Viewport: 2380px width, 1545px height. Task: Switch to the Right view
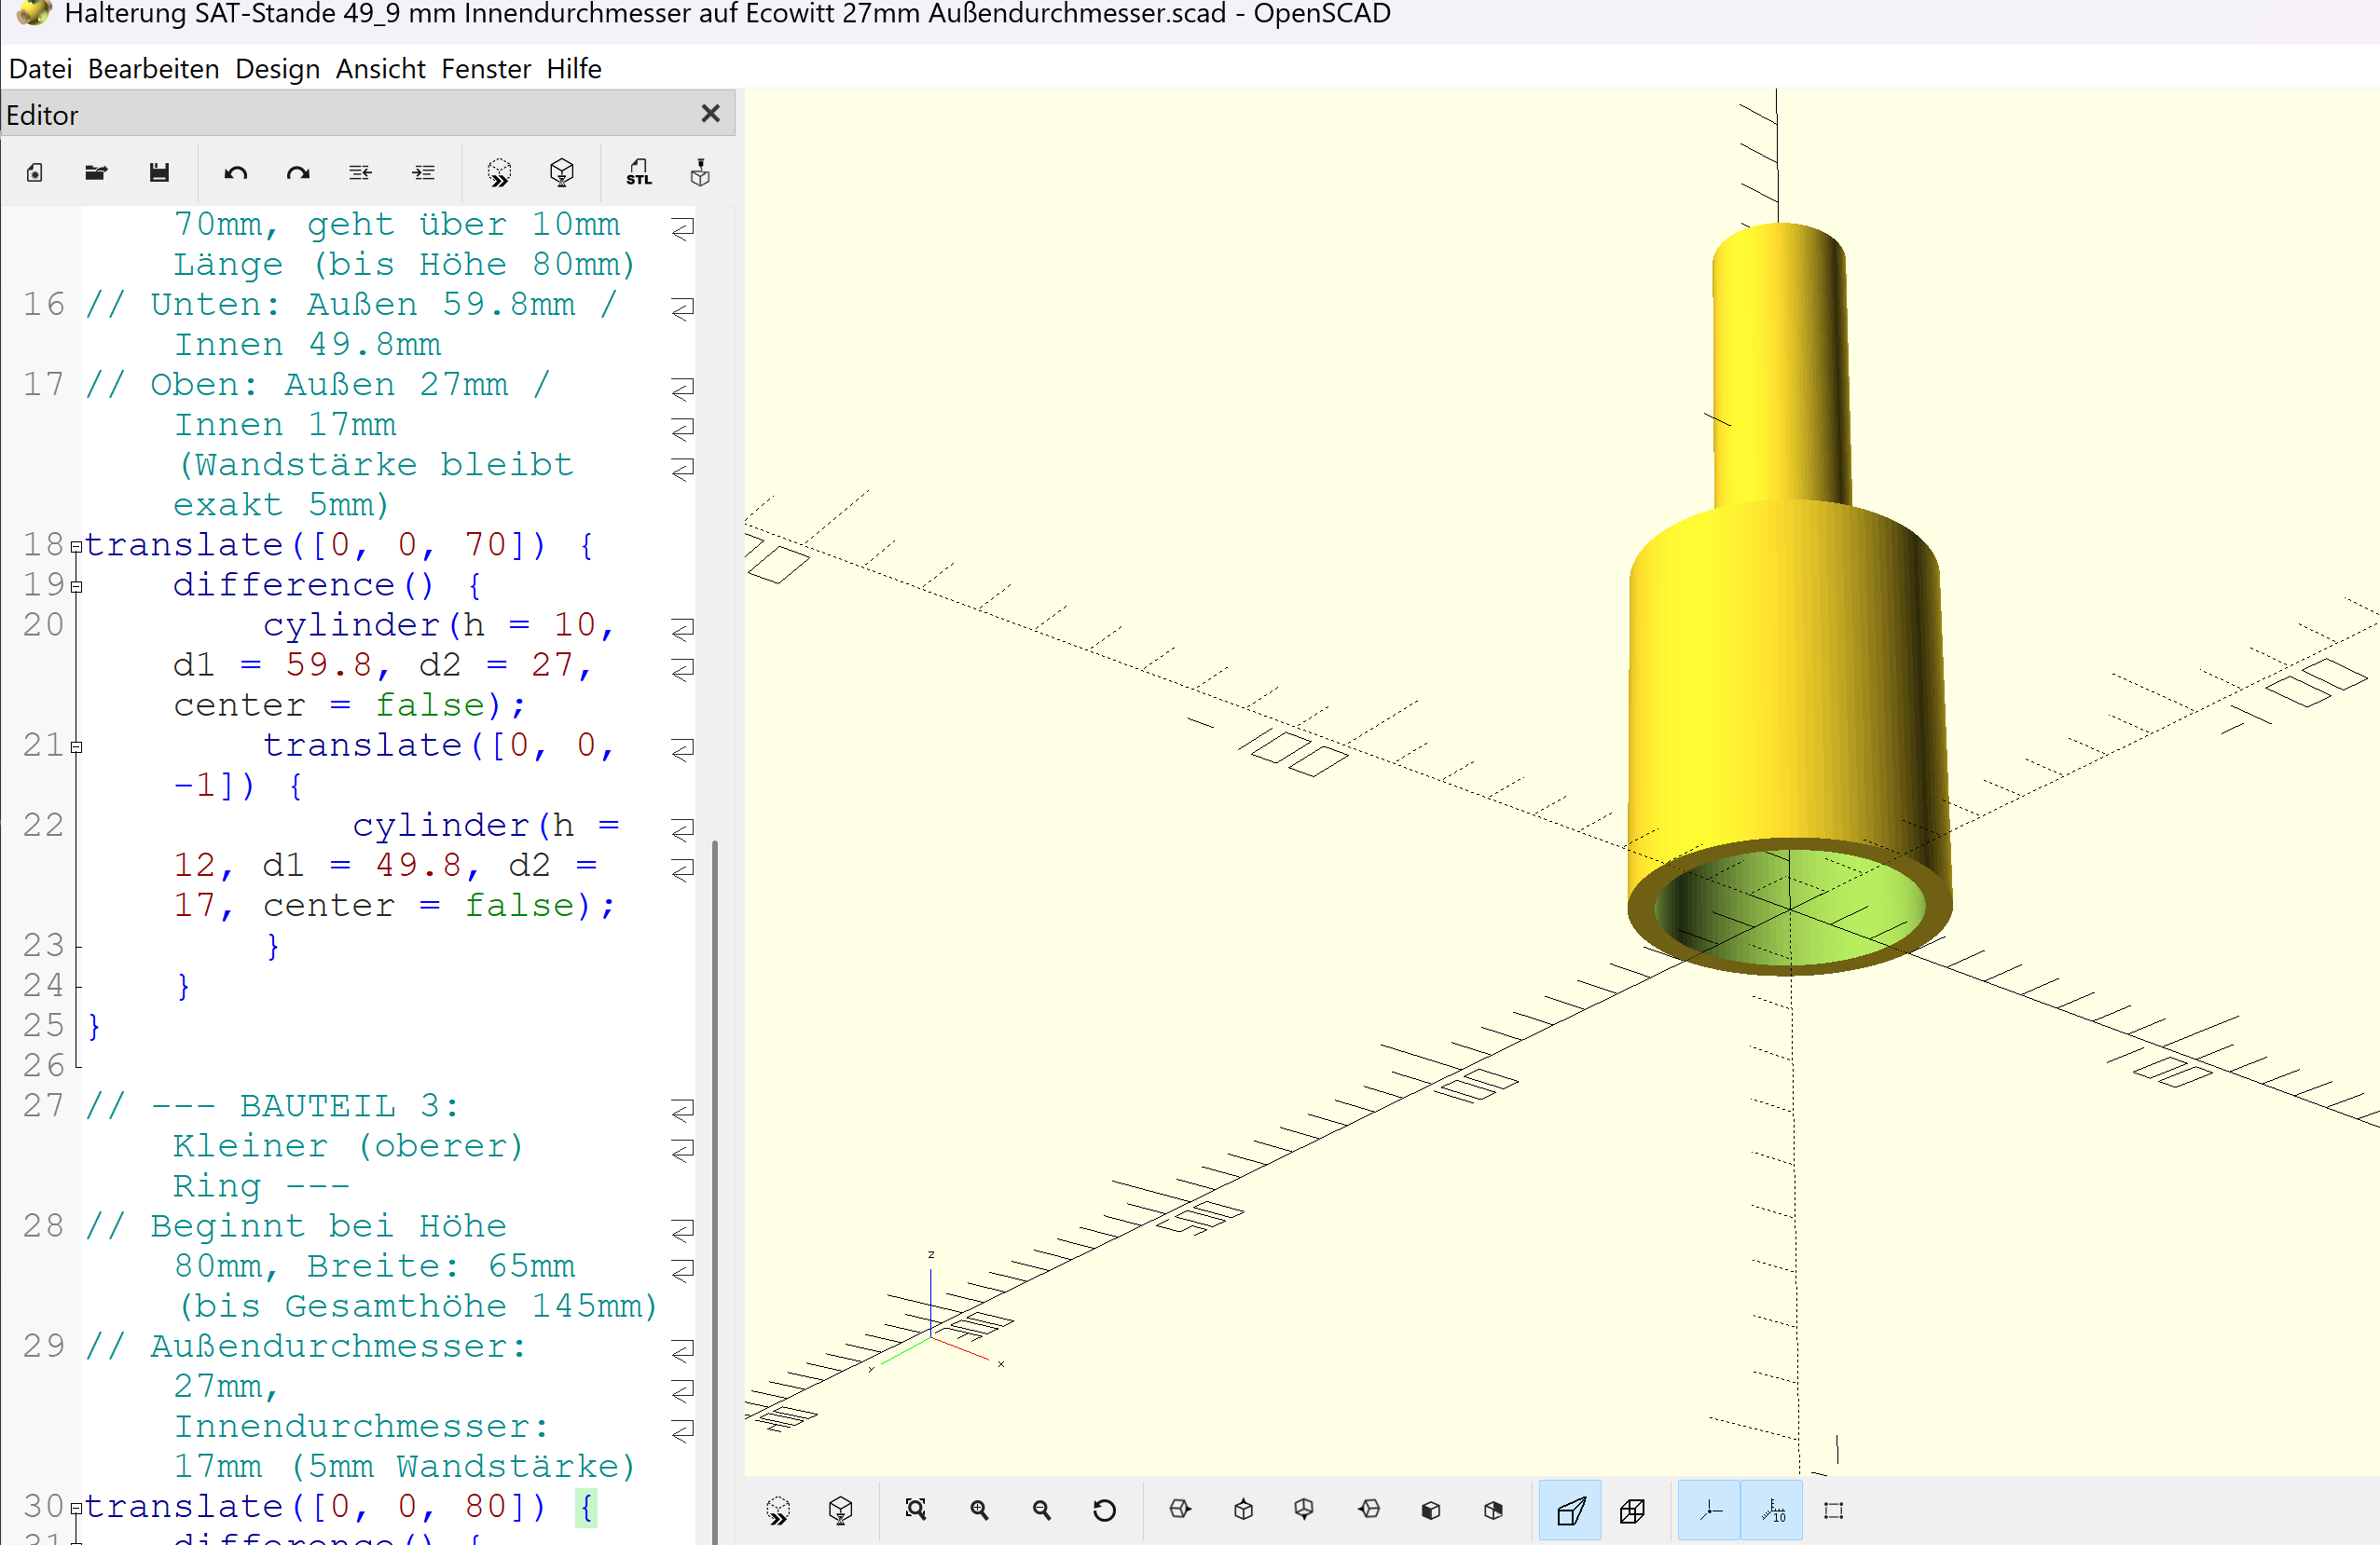point(1180,1510)
